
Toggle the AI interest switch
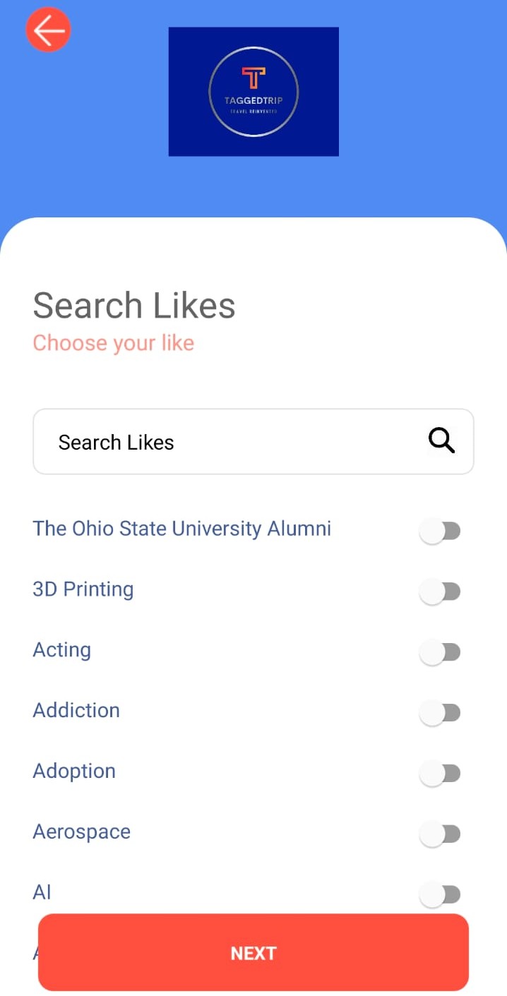tap(441, 895)
